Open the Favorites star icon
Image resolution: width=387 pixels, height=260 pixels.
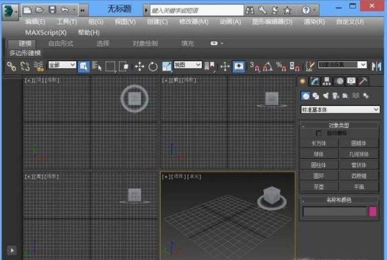tap(287, 10)
